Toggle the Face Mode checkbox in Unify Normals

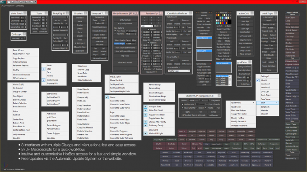coord(115,31)
